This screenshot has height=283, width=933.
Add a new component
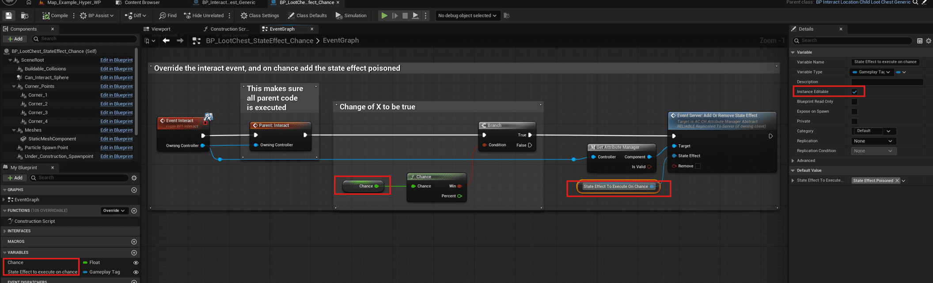point(15,39)
